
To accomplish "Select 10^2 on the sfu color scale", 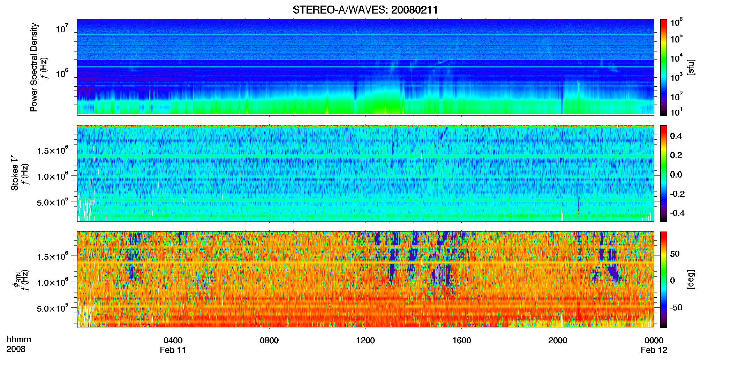I will click(677, 96).
